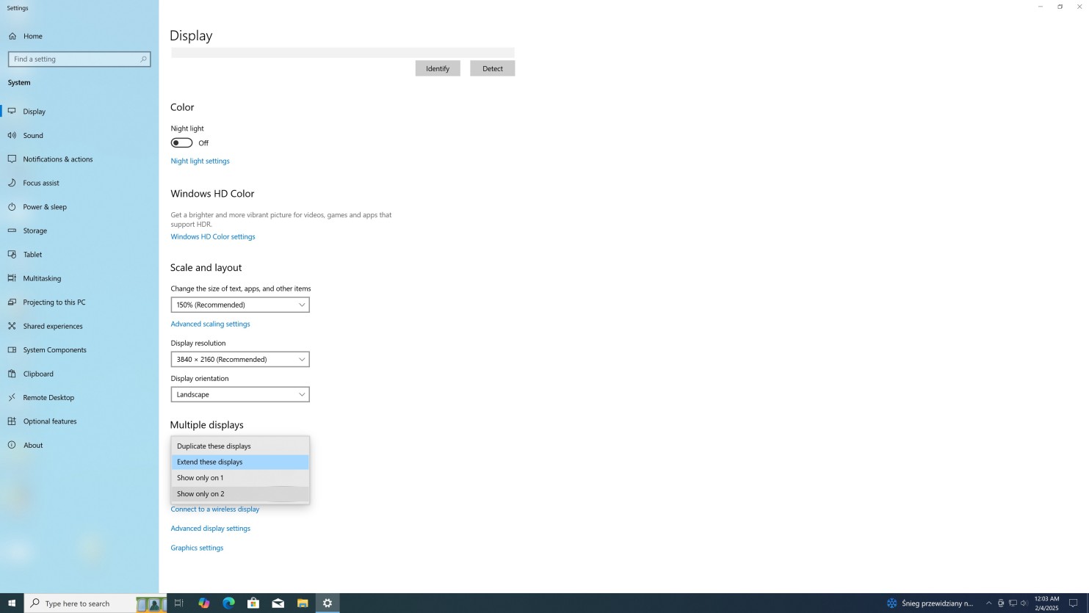Image resolution: width=1089 pixels, height=613 pixels.
Task: Open the Home icon in sidebar
Action: pos(12,36)
